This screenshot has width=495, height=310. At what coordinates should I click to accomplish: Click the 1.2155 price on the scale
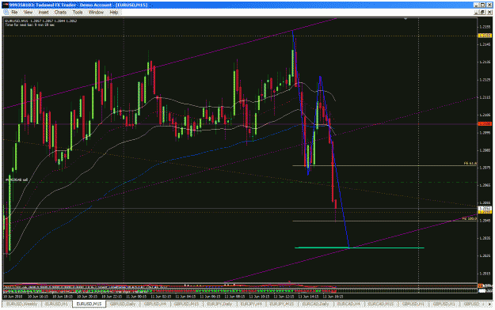point(485,27)
